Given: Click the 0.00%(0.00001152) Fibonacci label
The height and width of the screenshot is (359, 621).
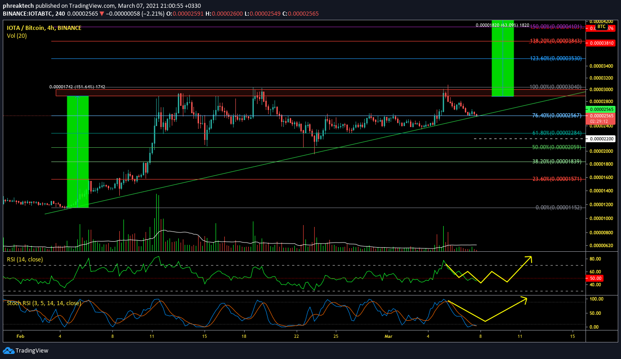Looking at the screenshot, I should point(558,208).
